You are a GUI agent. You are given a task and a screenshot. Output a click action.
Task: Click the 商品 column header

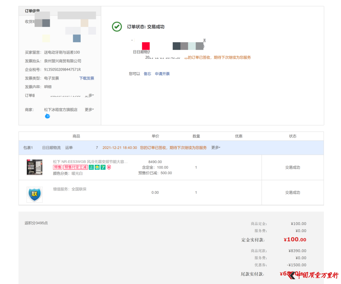pos(76,136)
